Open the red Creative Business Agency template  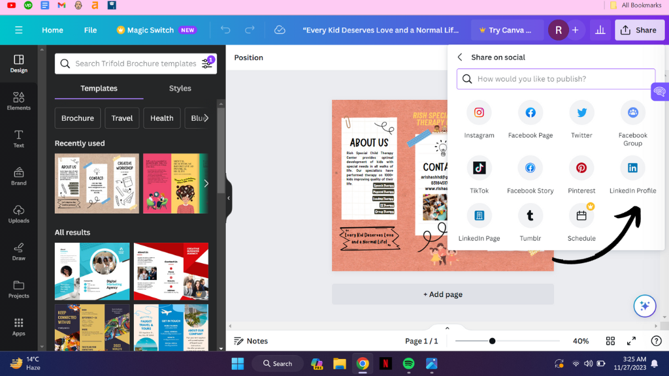tap(171, 272)
